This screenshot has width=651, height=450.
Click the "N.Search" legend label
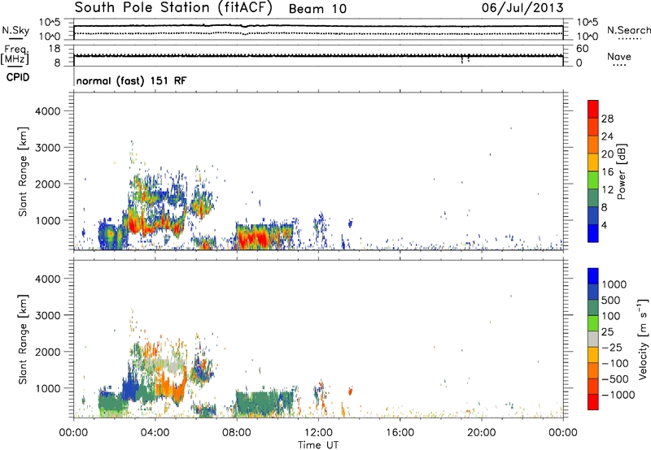[628, 30]
